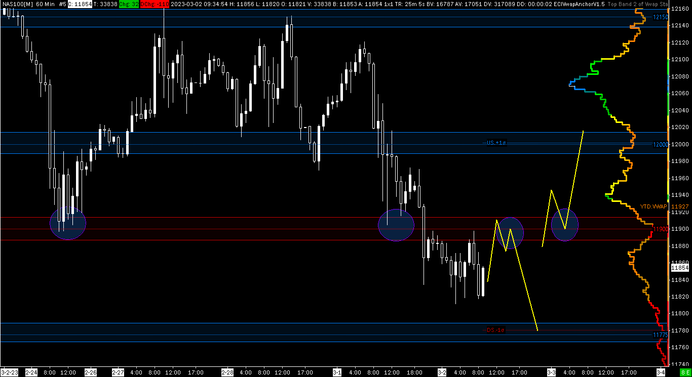Viewport: 692px width, 377px height.
Task: Select the 2-24 date marker
Action: 31,372
